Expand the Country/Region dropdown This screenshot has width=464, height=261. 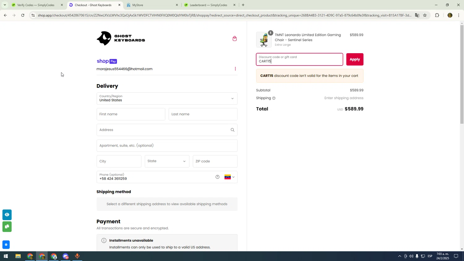click(167, 99)
